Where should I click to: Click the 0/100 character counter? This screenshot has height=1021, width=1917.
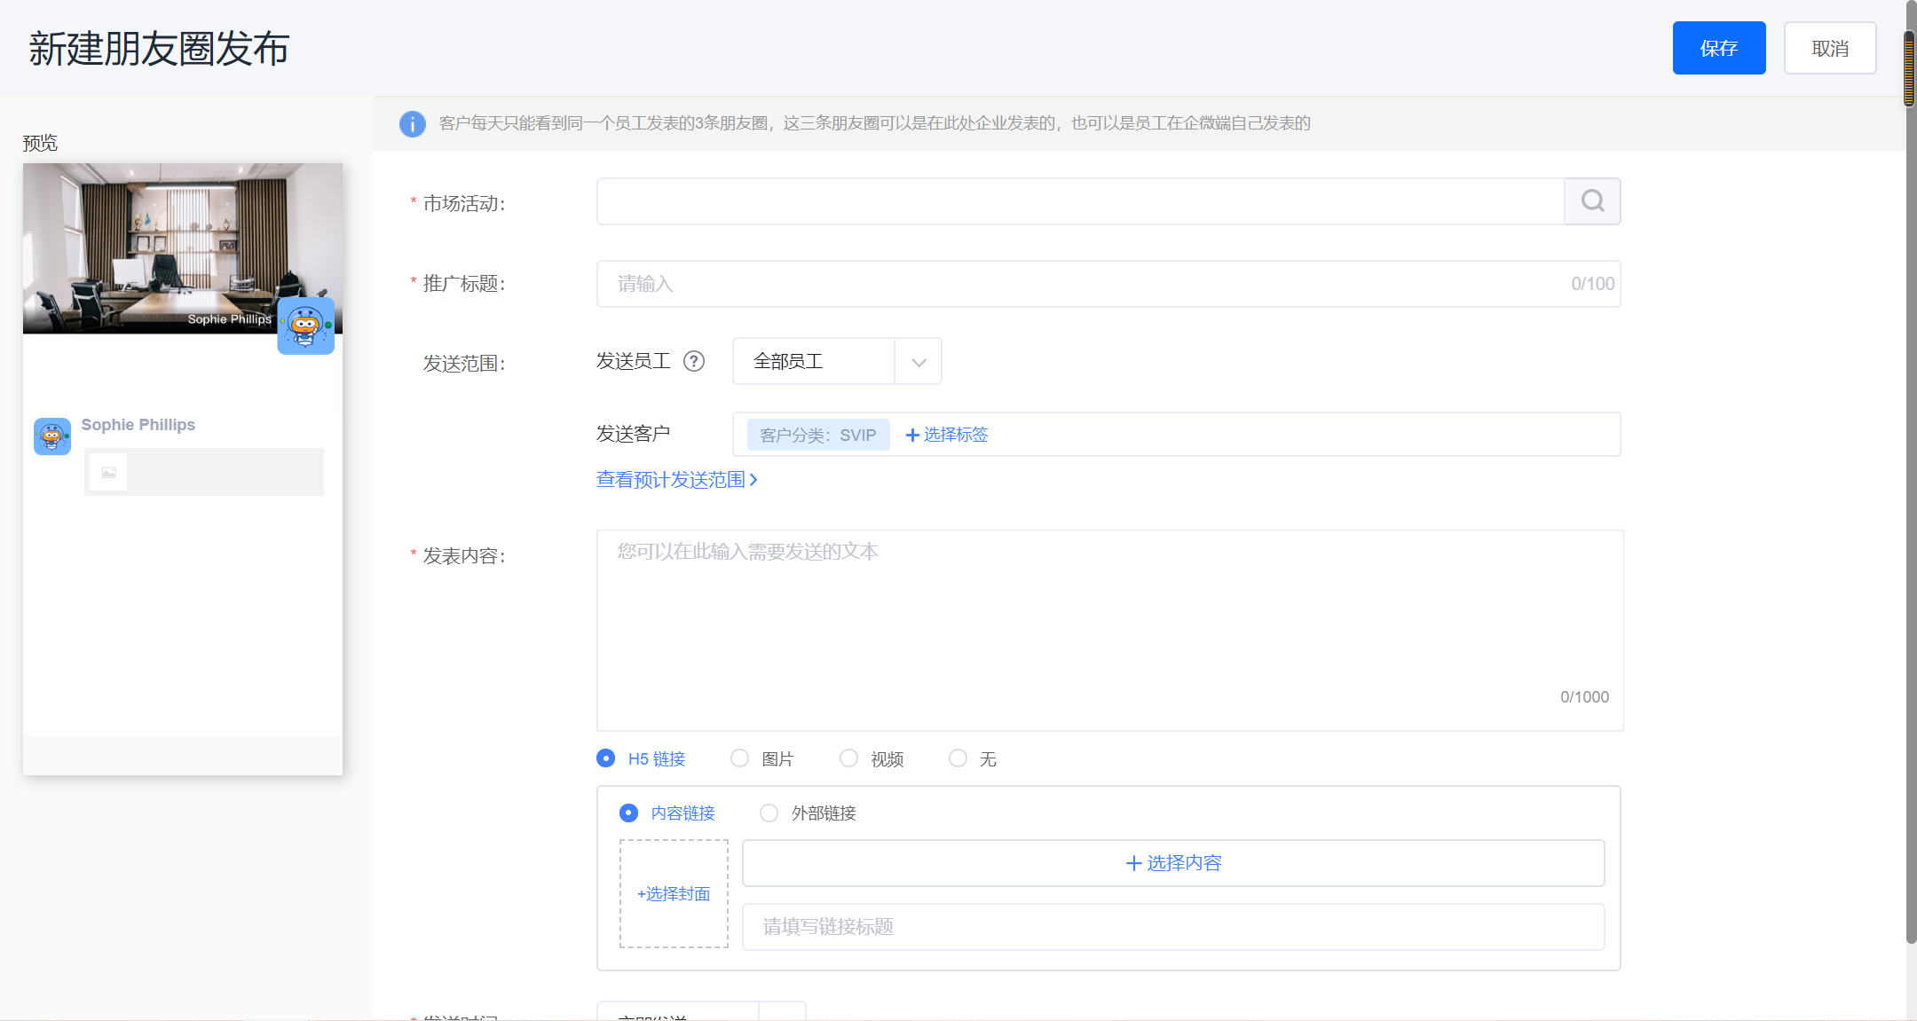point(1593,284)
